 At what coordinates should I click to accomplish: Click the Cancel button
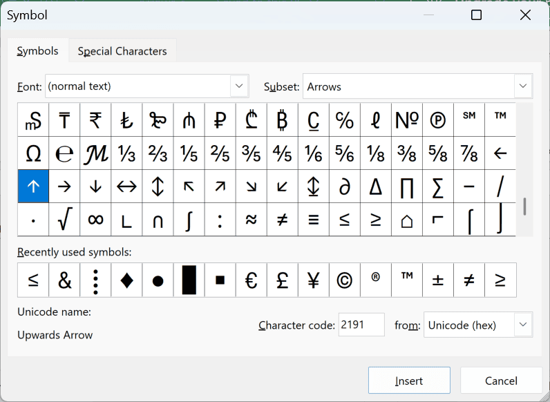(x=501, y=381)
